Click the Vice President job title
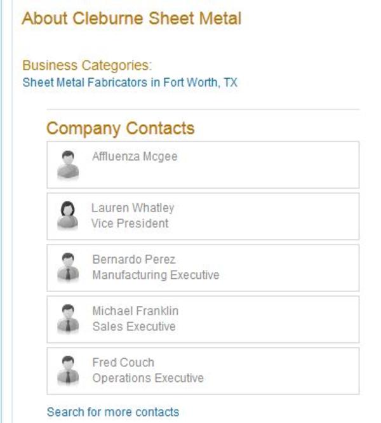 tap(130, 224)
